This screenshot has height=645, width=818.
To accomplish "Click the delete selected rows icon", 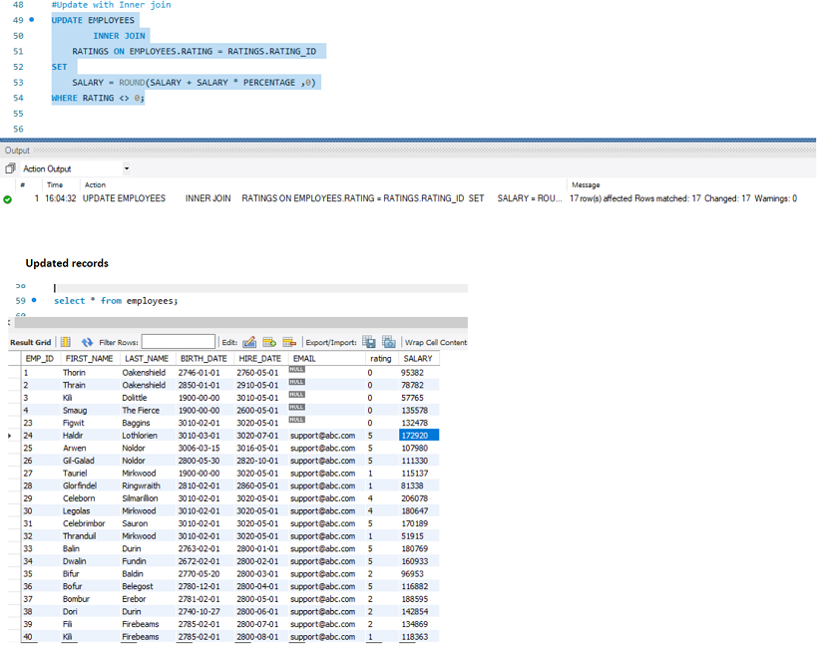I will pos(289,342).
